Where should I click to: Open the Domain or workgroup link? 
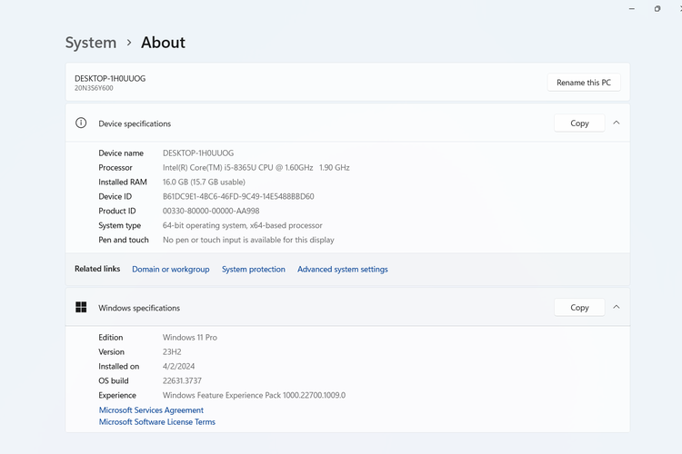(171, 270)
